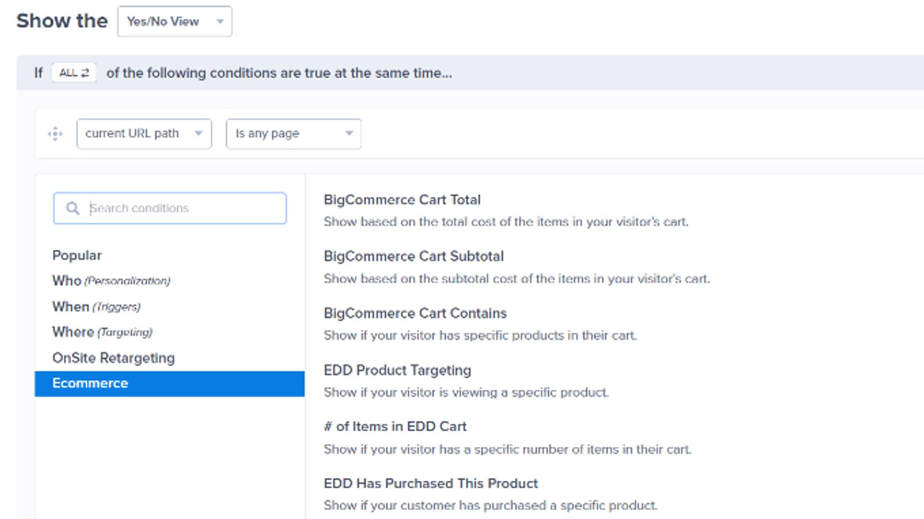Click the drag handle icon beside current URL path

(55, 134)
